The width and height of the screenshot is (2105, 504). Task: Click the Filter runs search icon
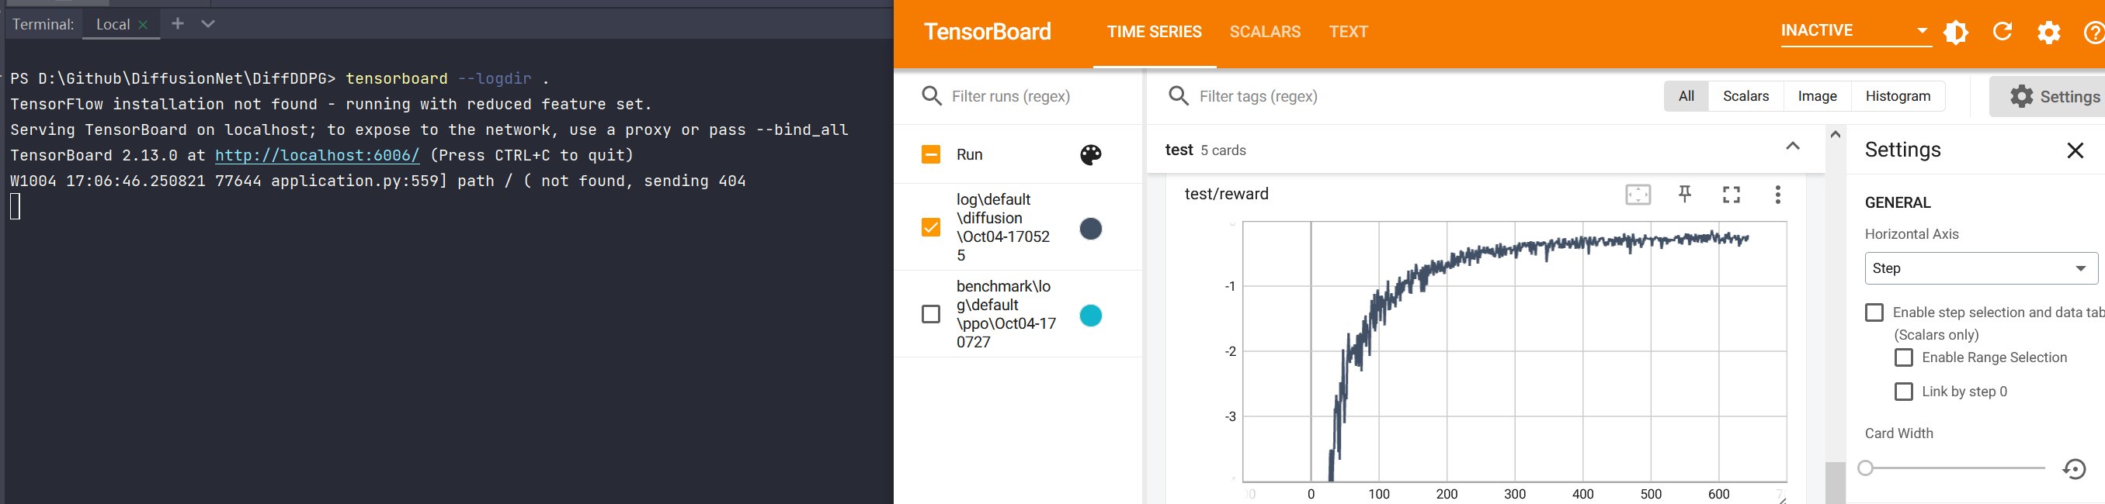click(x=932, y=96)
